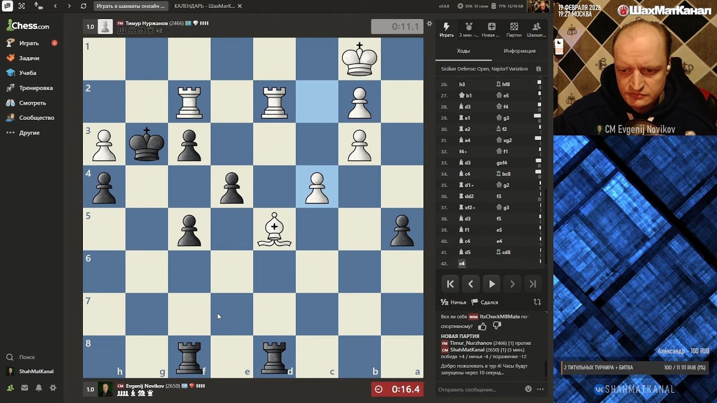Viewport: 717px width, 403px height.
Task: Select move gxf4 in row 33
Action: 502,163
